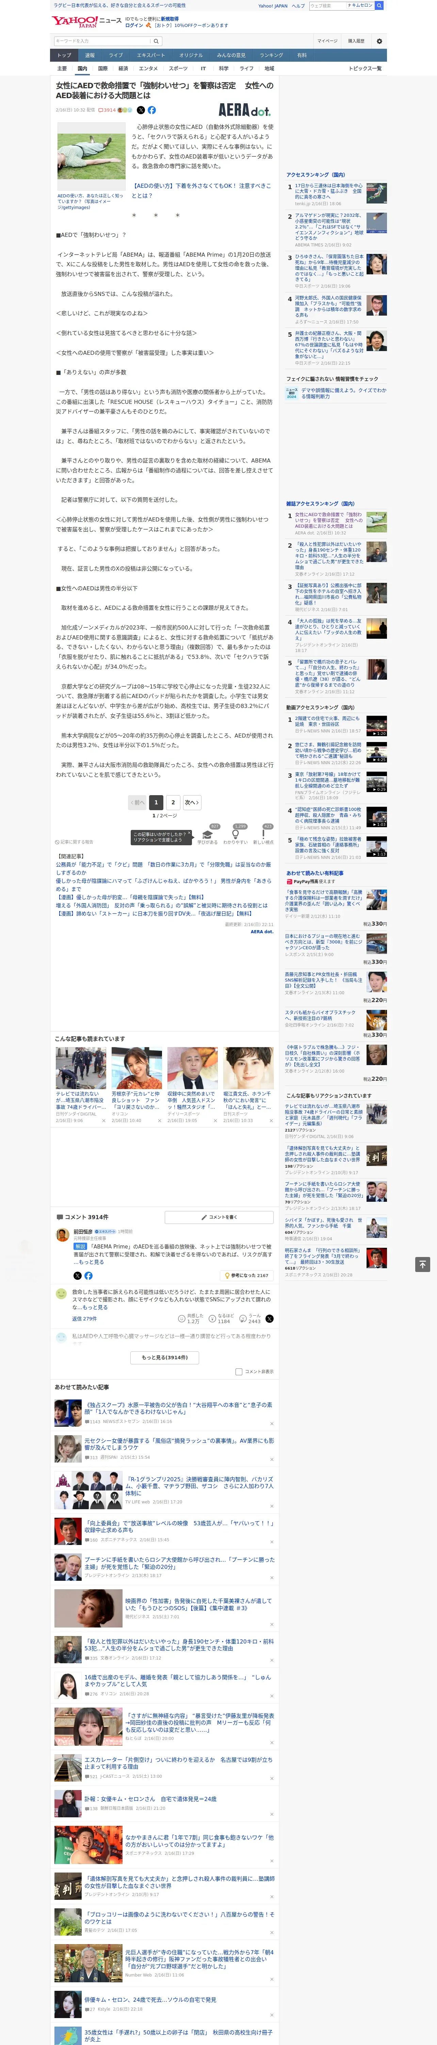Open the エスカレーター「片側空け」 article
This screenshot has width=437, height=2045.
pyautogui.click(x=178, y=1763)
